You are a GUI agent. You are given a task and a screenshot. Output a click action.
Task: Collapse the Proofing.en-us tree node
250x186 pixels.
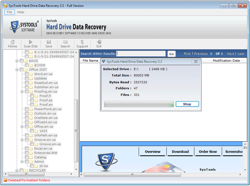pos(22,91)
